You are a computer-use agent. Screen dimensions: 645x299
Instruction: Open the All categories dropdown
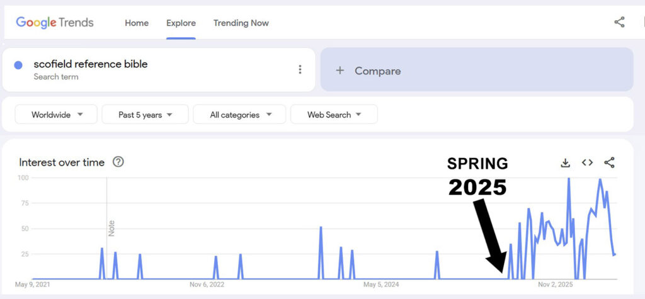coord(239,115)
